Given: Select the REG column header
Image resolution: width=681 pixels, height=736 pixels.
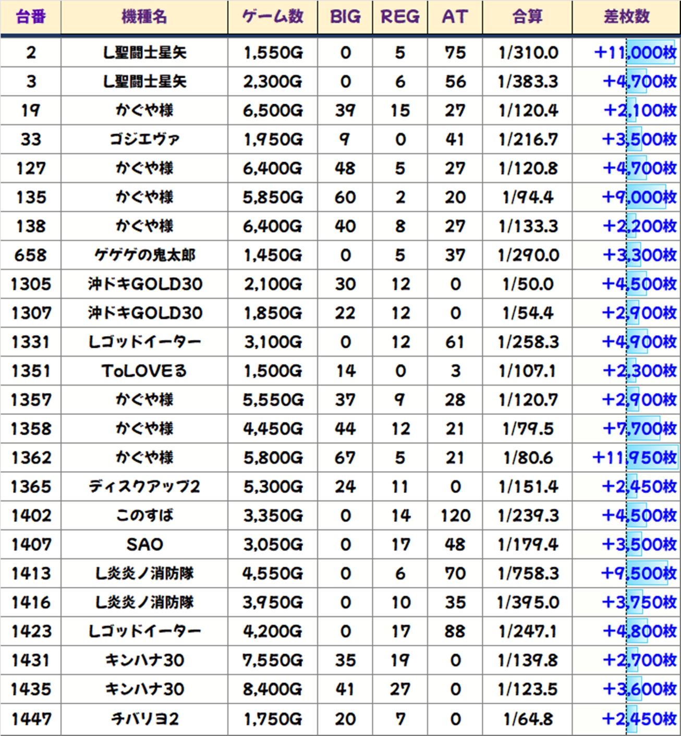Looking at the screenshot, I should coord(400,17).
